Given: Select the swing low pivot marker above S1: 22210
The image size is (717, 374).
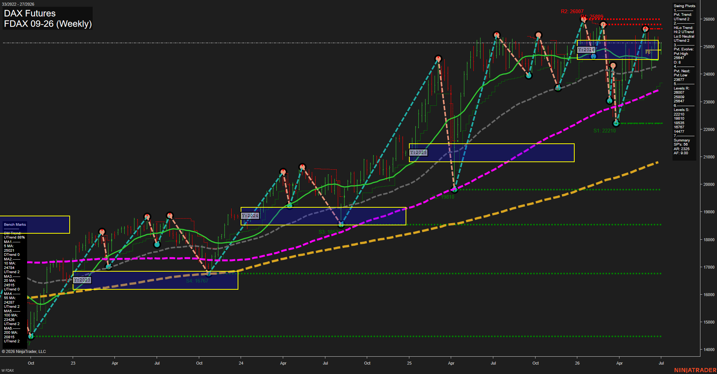Looking at the screenshot, I should tap(616, 123).
